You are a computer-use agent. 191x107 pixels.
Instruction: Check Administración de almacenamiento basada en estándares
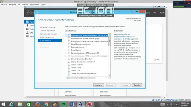[x=69, y=35]
